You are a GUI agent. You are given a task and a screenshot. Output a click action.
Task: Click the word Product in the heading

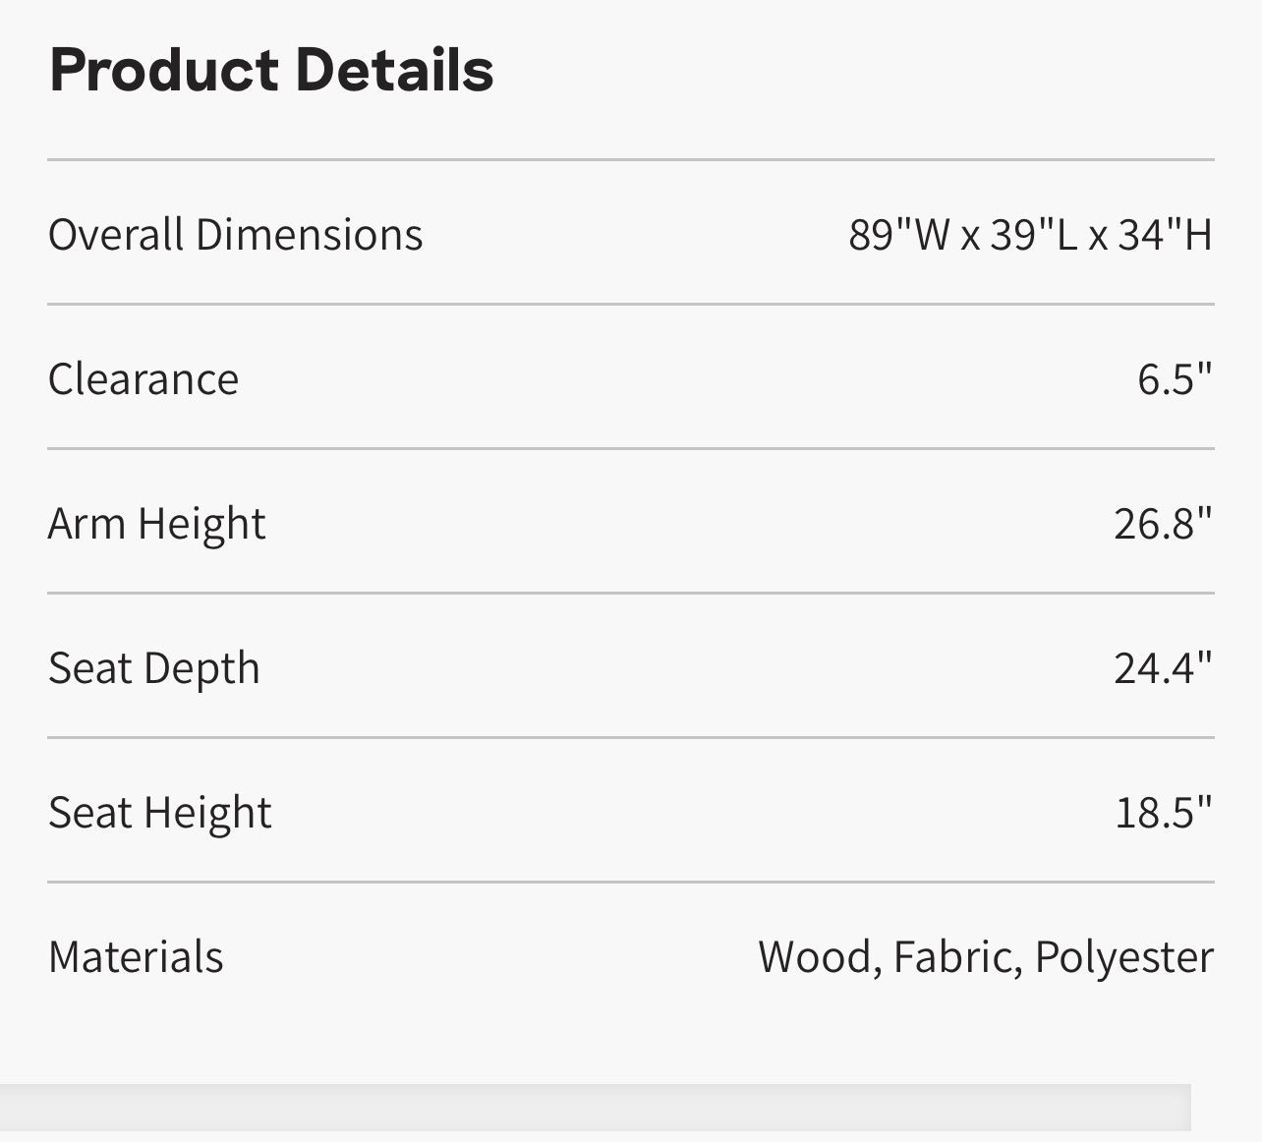click(x=163, y=71)
